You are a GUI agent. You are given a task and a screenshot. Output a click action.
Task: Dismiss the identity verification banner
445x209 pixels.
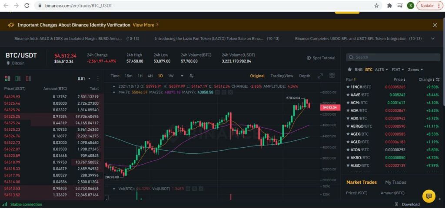point(435,25)
